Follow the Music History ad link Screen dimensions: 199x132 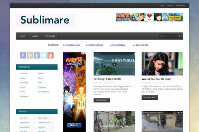point(118,45)
